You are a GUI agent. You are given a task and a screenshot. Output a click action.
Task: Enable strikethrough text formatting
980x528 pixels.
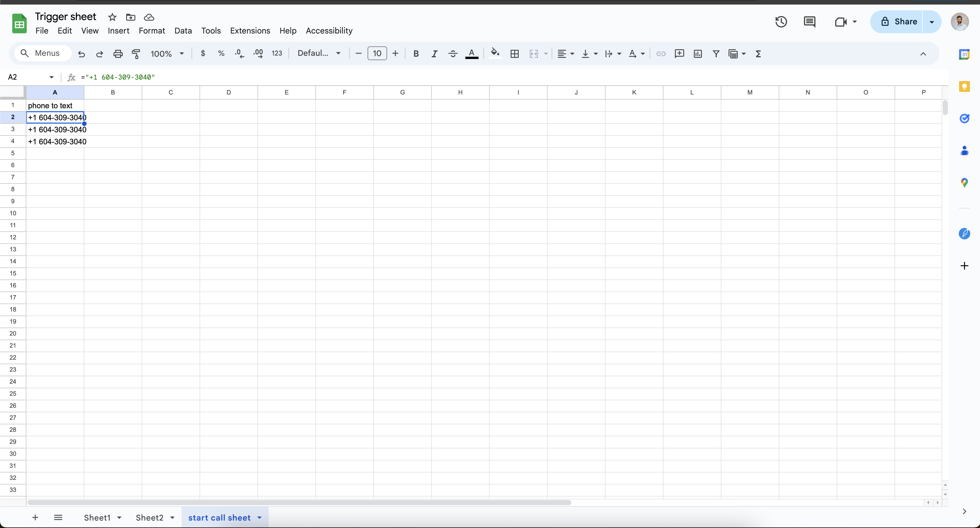point(453,53)
